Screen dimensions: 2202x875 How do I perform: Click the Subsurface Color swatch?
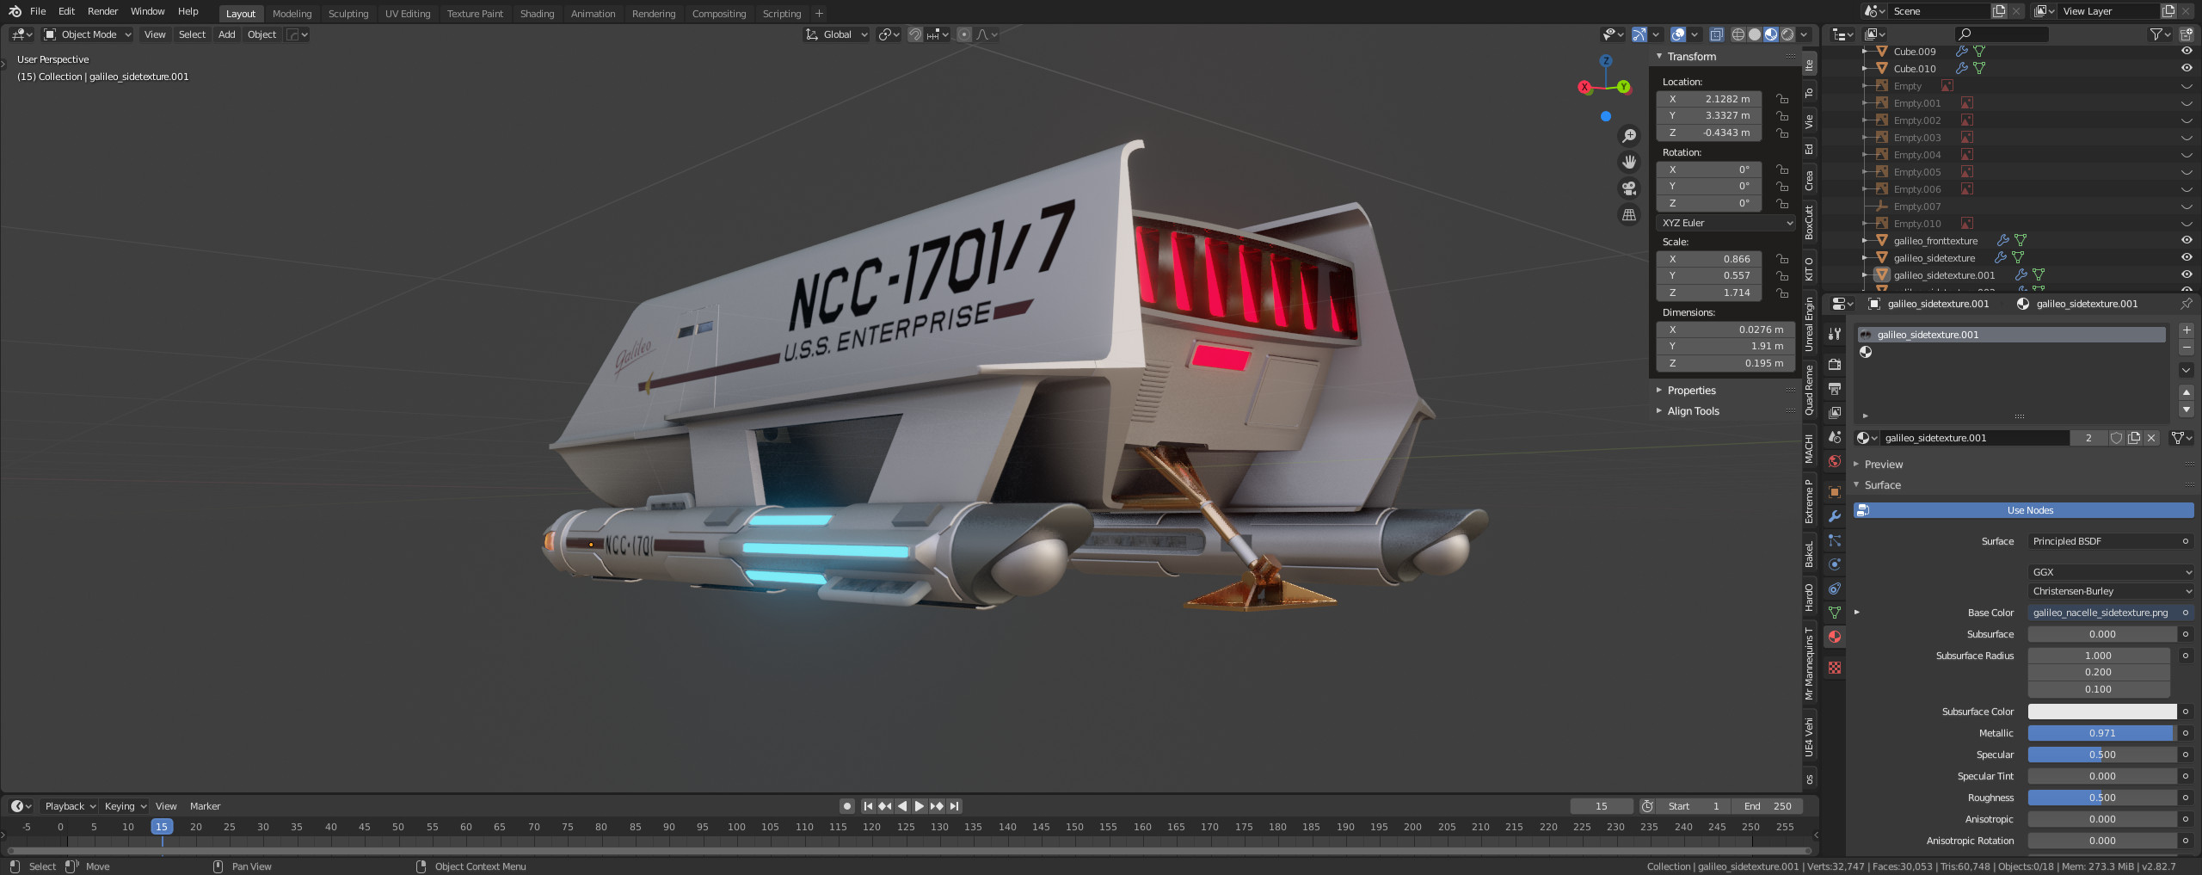click(2100, 712)
